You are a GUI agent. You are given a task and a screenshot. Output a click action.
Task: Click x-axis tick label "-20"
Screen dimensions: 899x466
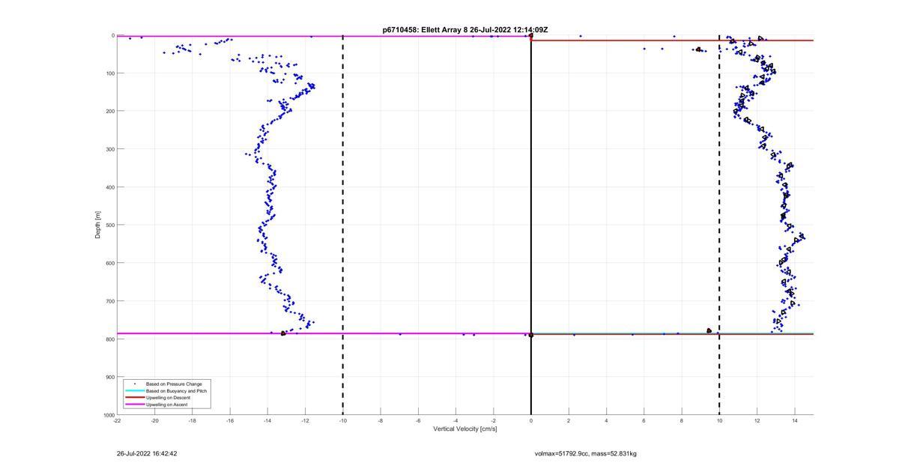154,420
